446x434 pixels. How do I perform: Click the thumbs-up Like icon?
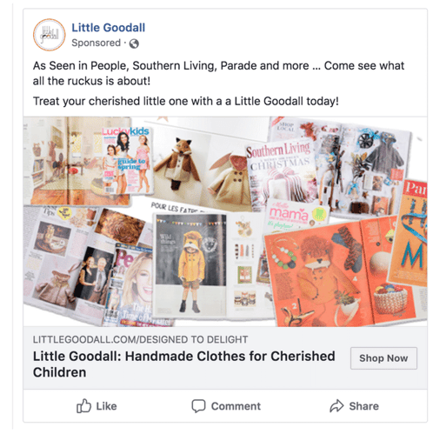click(x=83, y=405)
